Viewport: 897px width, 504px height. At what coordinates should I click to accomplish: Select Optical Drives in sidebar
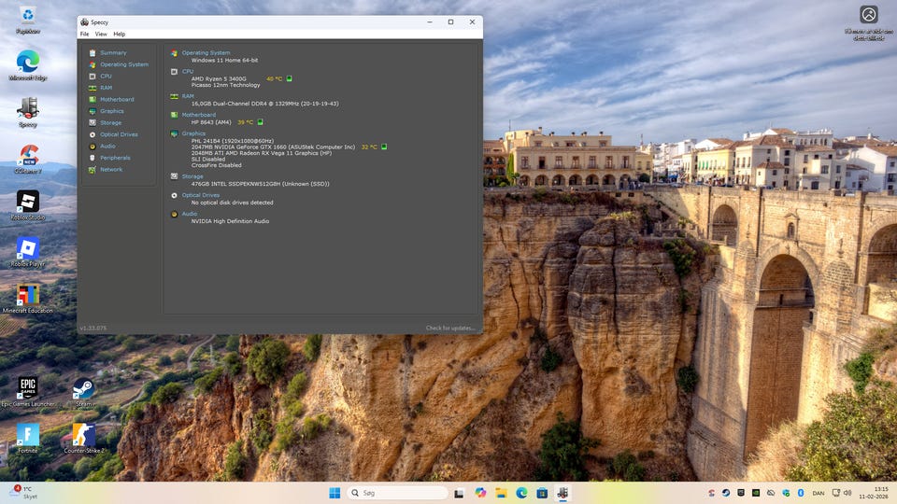click(119, 134)
